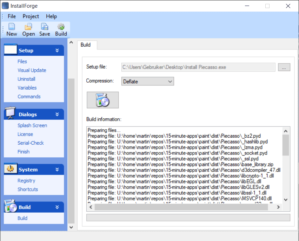Click the log line for _ssl.pyd
Screen dimensions: 299x241
click(173, 159)
